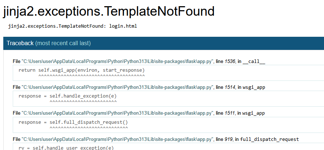Click the file path of the line 919 frame
This screenshot has height=150, width=324.
click(117, 139)
